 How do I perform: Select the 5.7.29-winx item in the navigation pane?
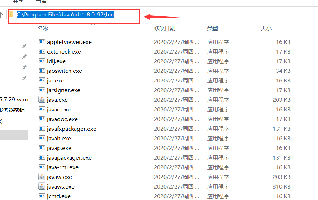click(x=14, y=100)
